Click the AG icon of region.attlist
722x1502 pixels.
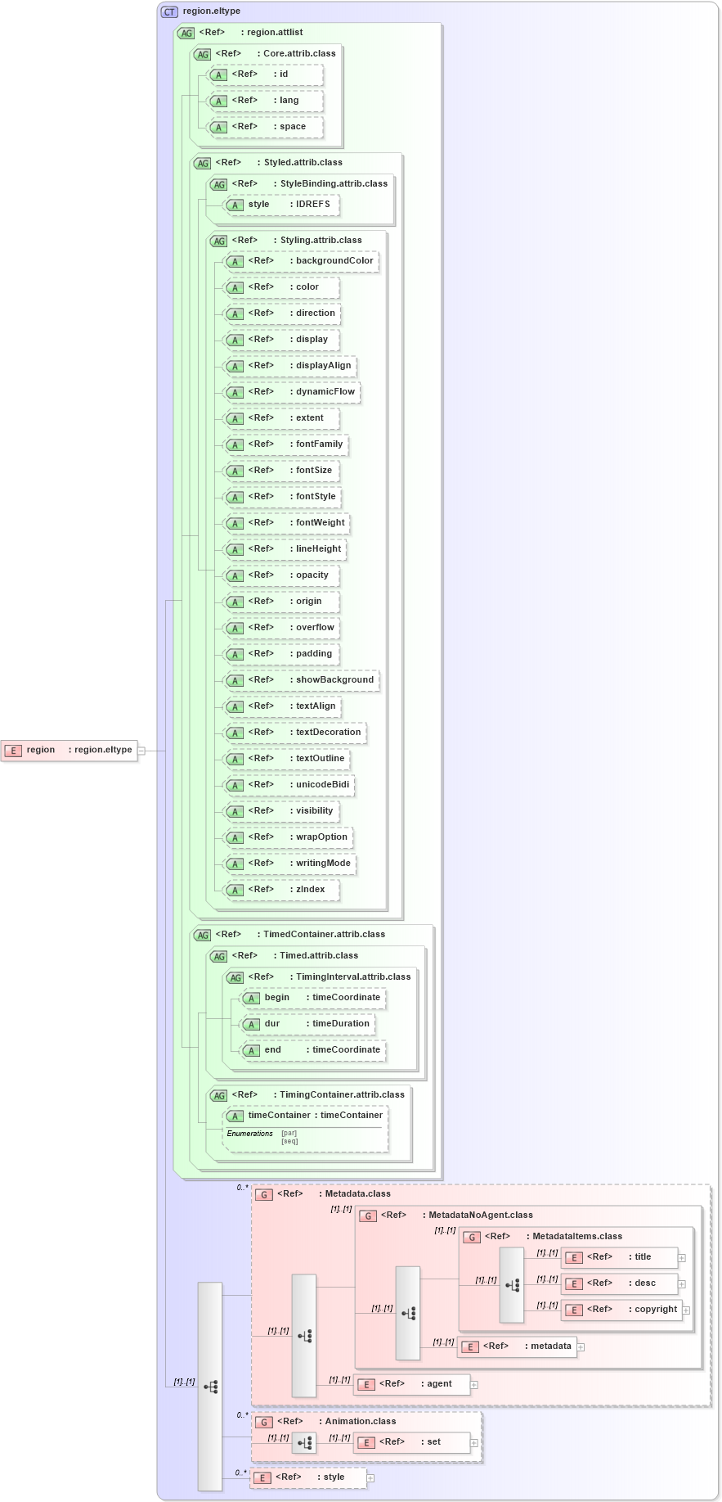186,34
